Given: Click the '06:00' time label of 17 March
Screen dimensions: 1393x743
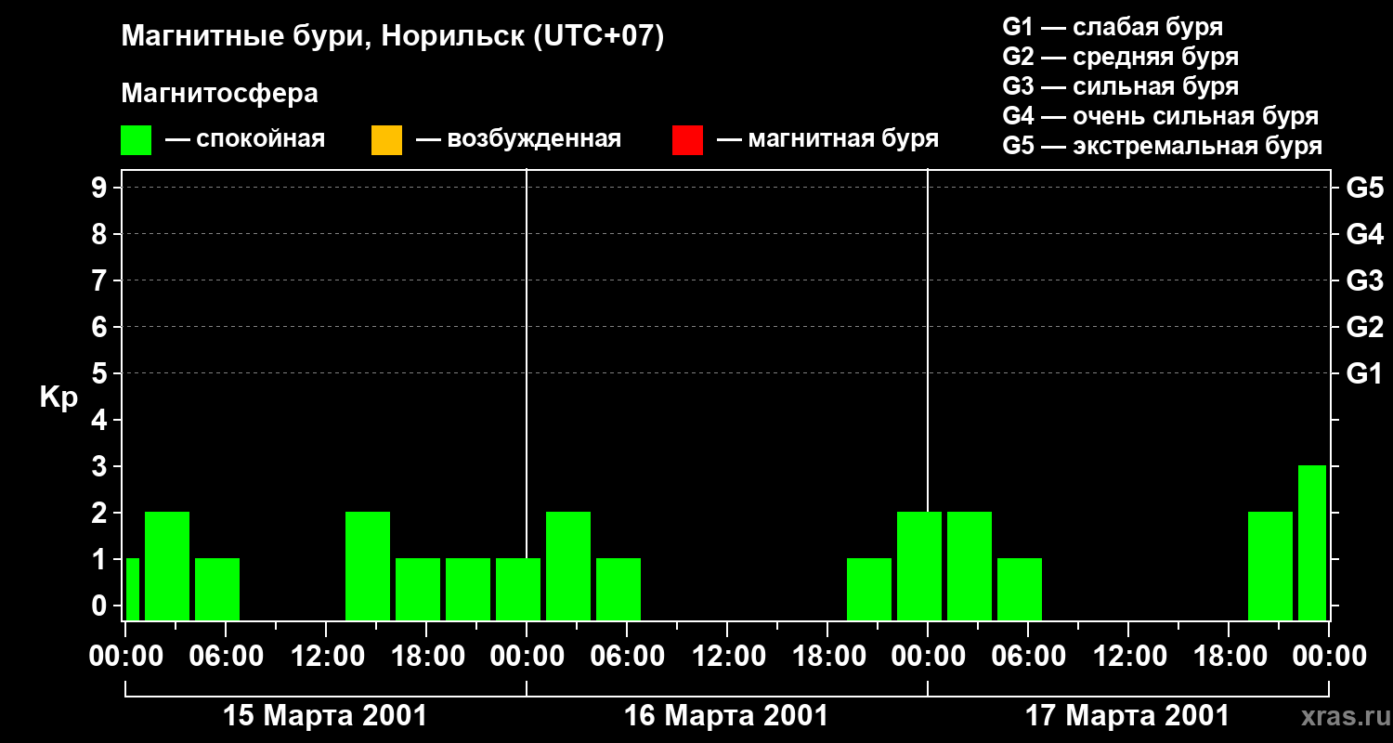Looking at the screenshot, I should (1028, 657).
